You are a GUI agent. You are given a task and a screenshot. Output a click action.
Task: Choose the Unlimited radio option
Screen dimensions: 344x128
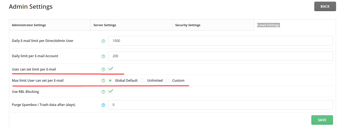143,81
